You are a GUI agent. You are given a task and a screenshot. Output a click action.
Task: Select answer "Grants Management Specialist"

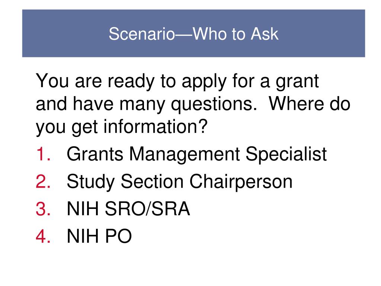[196, 155]
